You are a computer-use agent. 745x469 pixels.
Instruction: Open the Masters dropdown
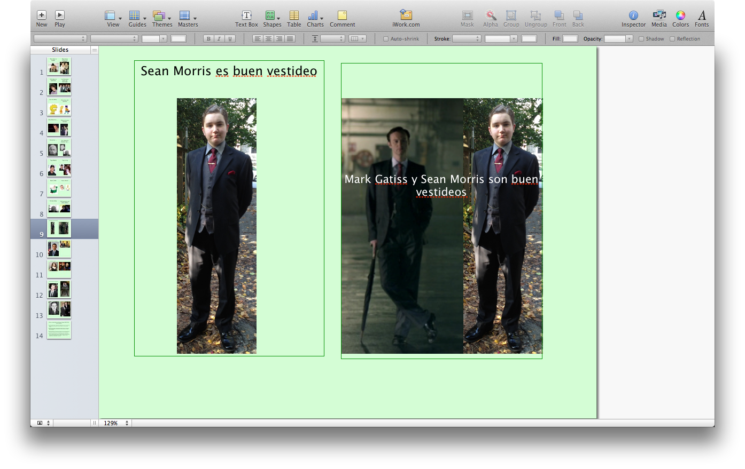[x=187, y=16]
